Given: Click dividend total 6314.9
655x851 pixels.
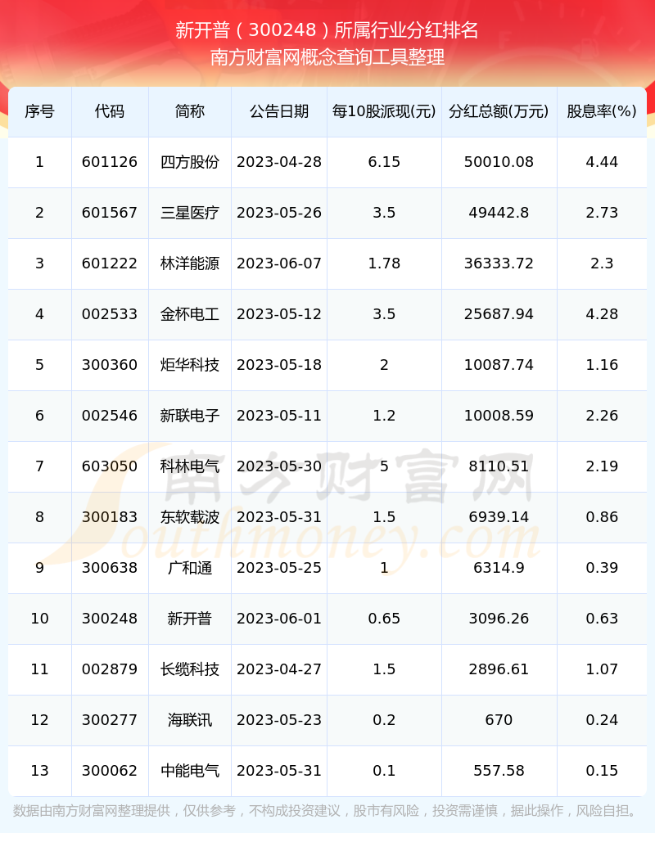Looking at the screenshot, I should [499, 568].
